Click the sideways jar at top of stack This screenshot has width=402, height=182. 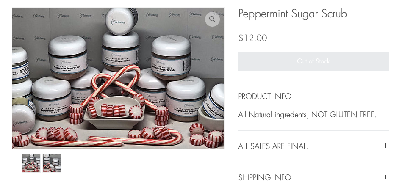[x=121, y=21]
